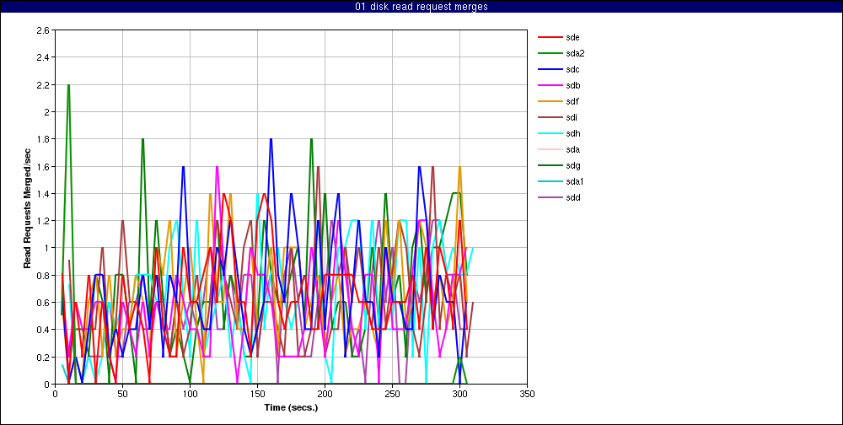Image resolution: width=843 pixels, height=425 pixels.
Task: Click the x-axis tick label 350
Action: (x=528, y=394)
